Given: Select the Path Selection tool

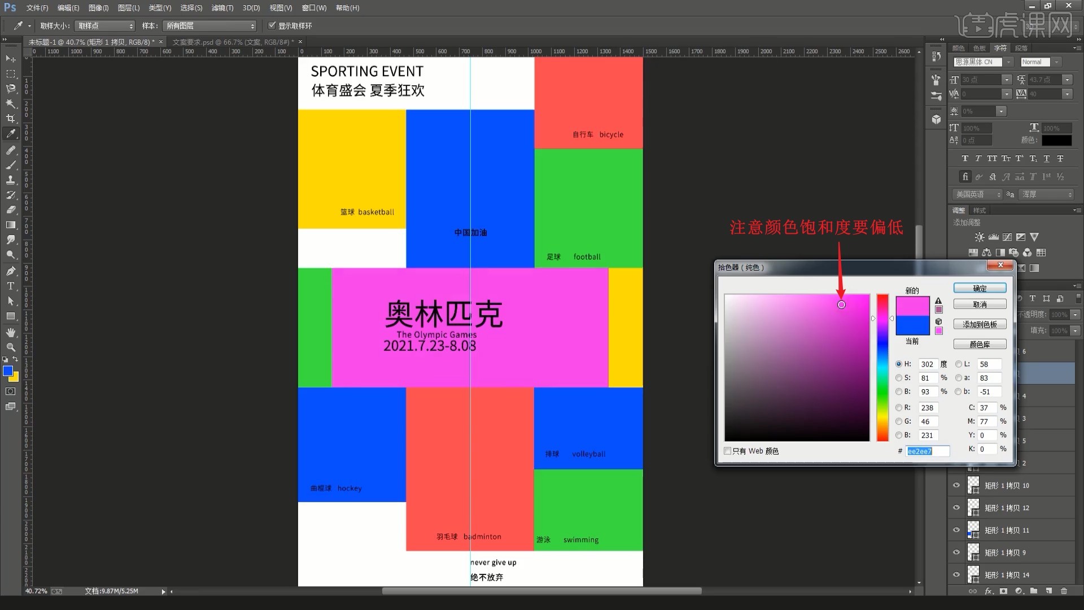Looking at the screenshot, I should 11,301.
